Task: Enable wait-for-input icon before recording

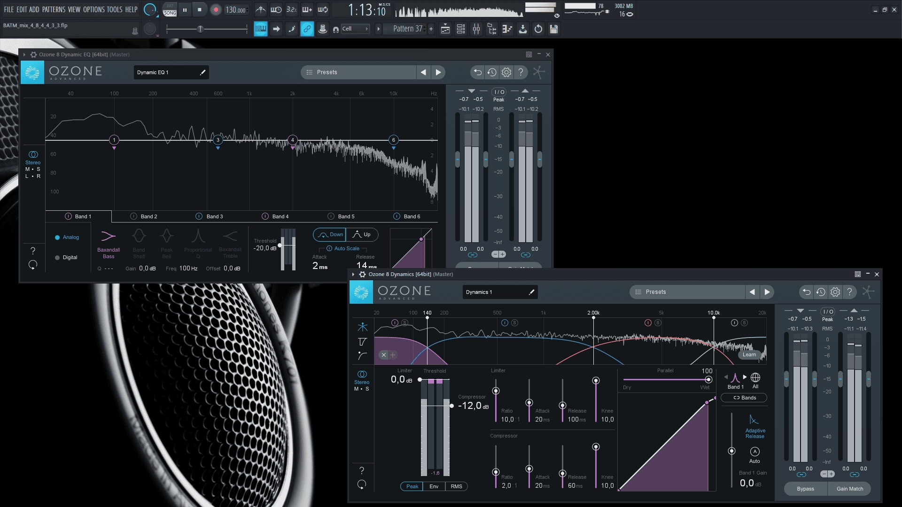Action: point(276,10)
